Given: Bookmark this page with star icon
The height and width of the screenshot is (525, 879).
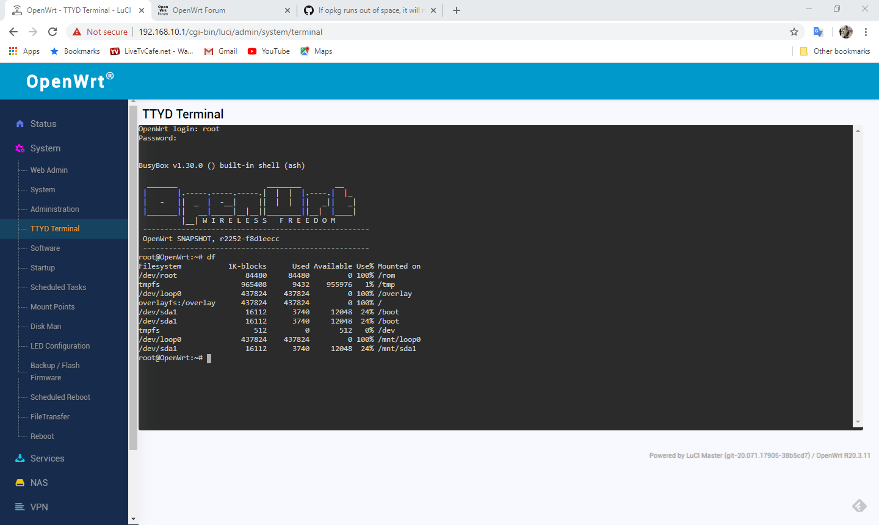Looking at the screenshot, I should 794,32.
